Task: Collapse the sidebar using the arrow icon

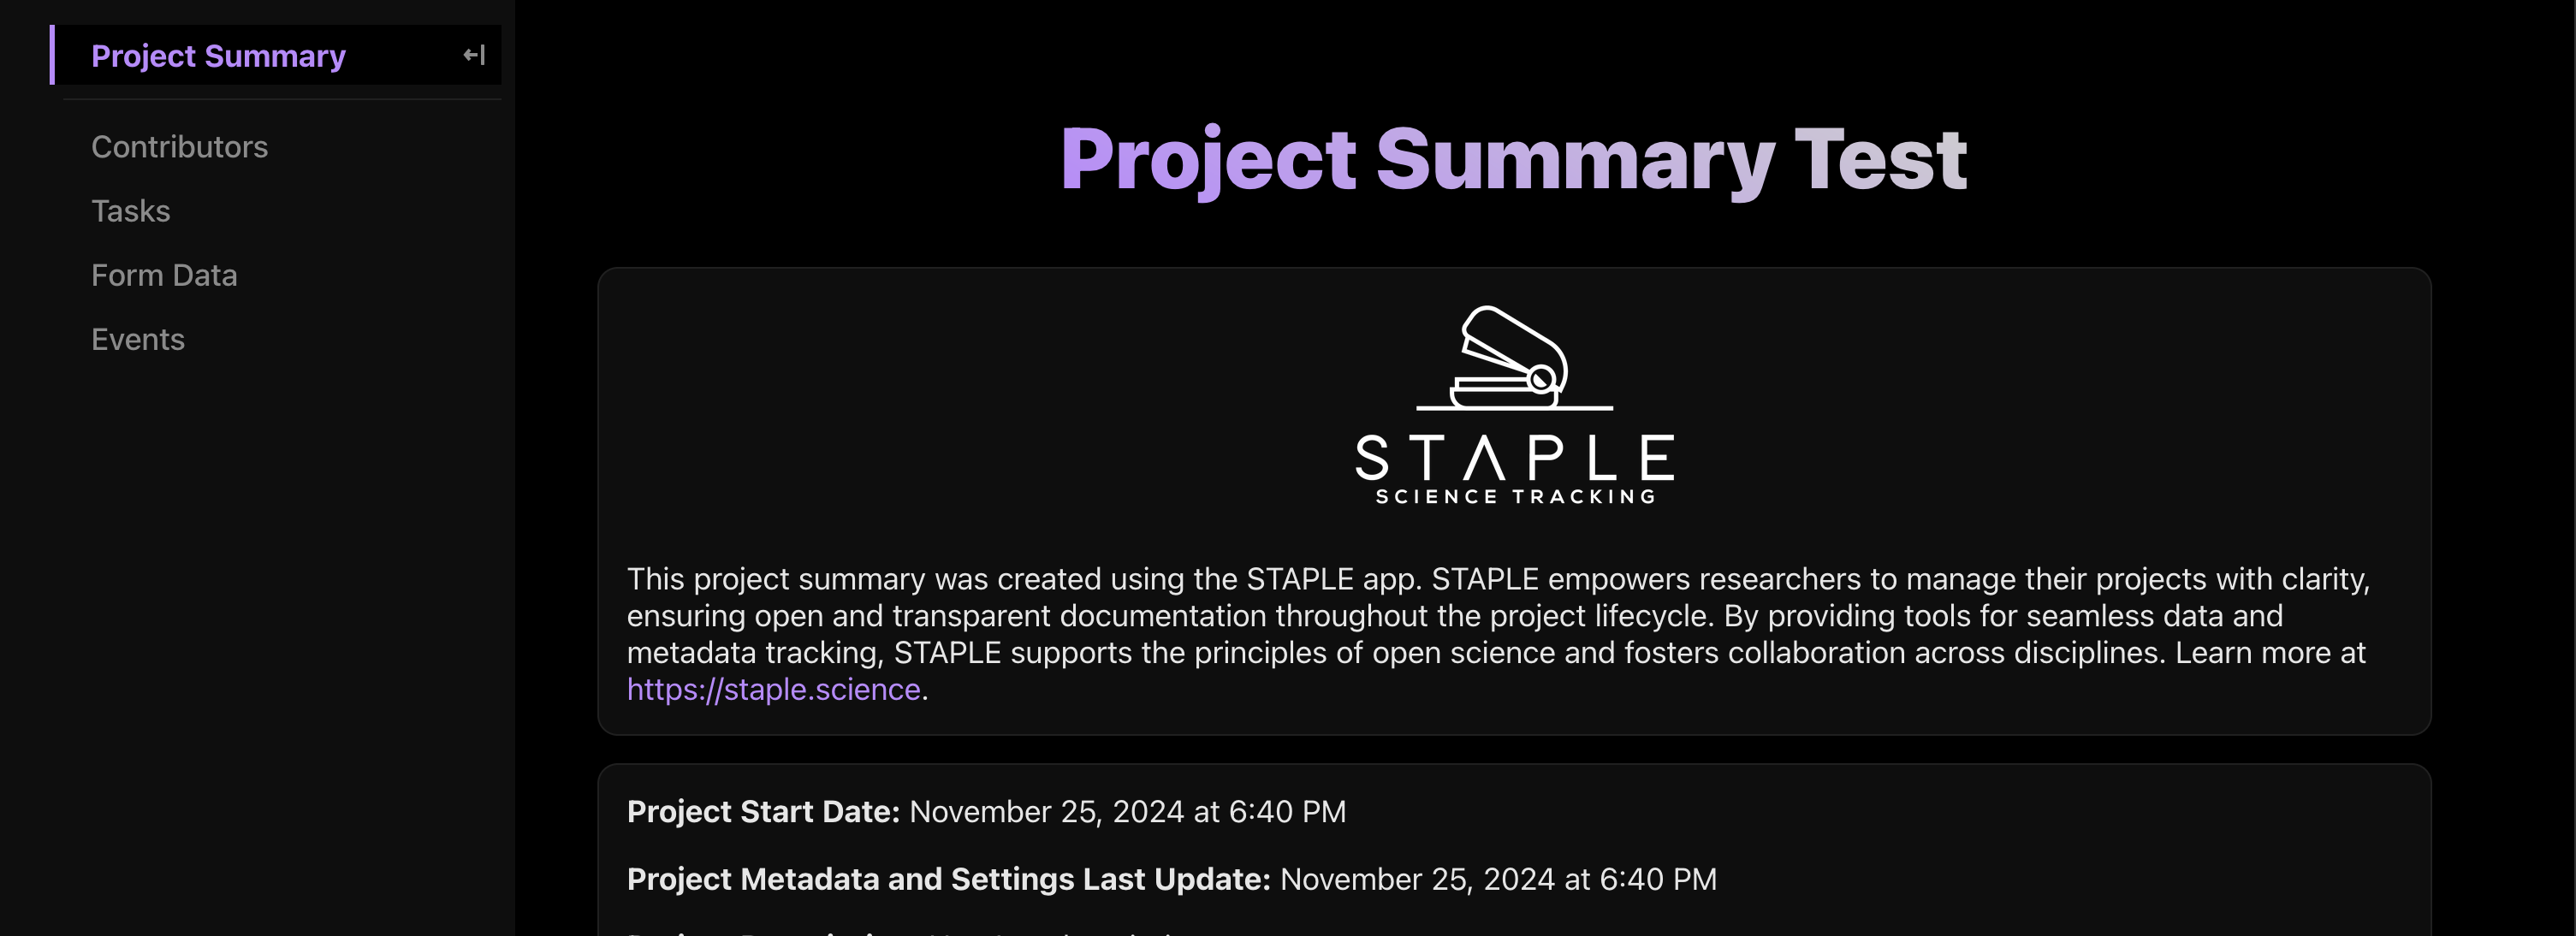Action: (x=474, y=55)
